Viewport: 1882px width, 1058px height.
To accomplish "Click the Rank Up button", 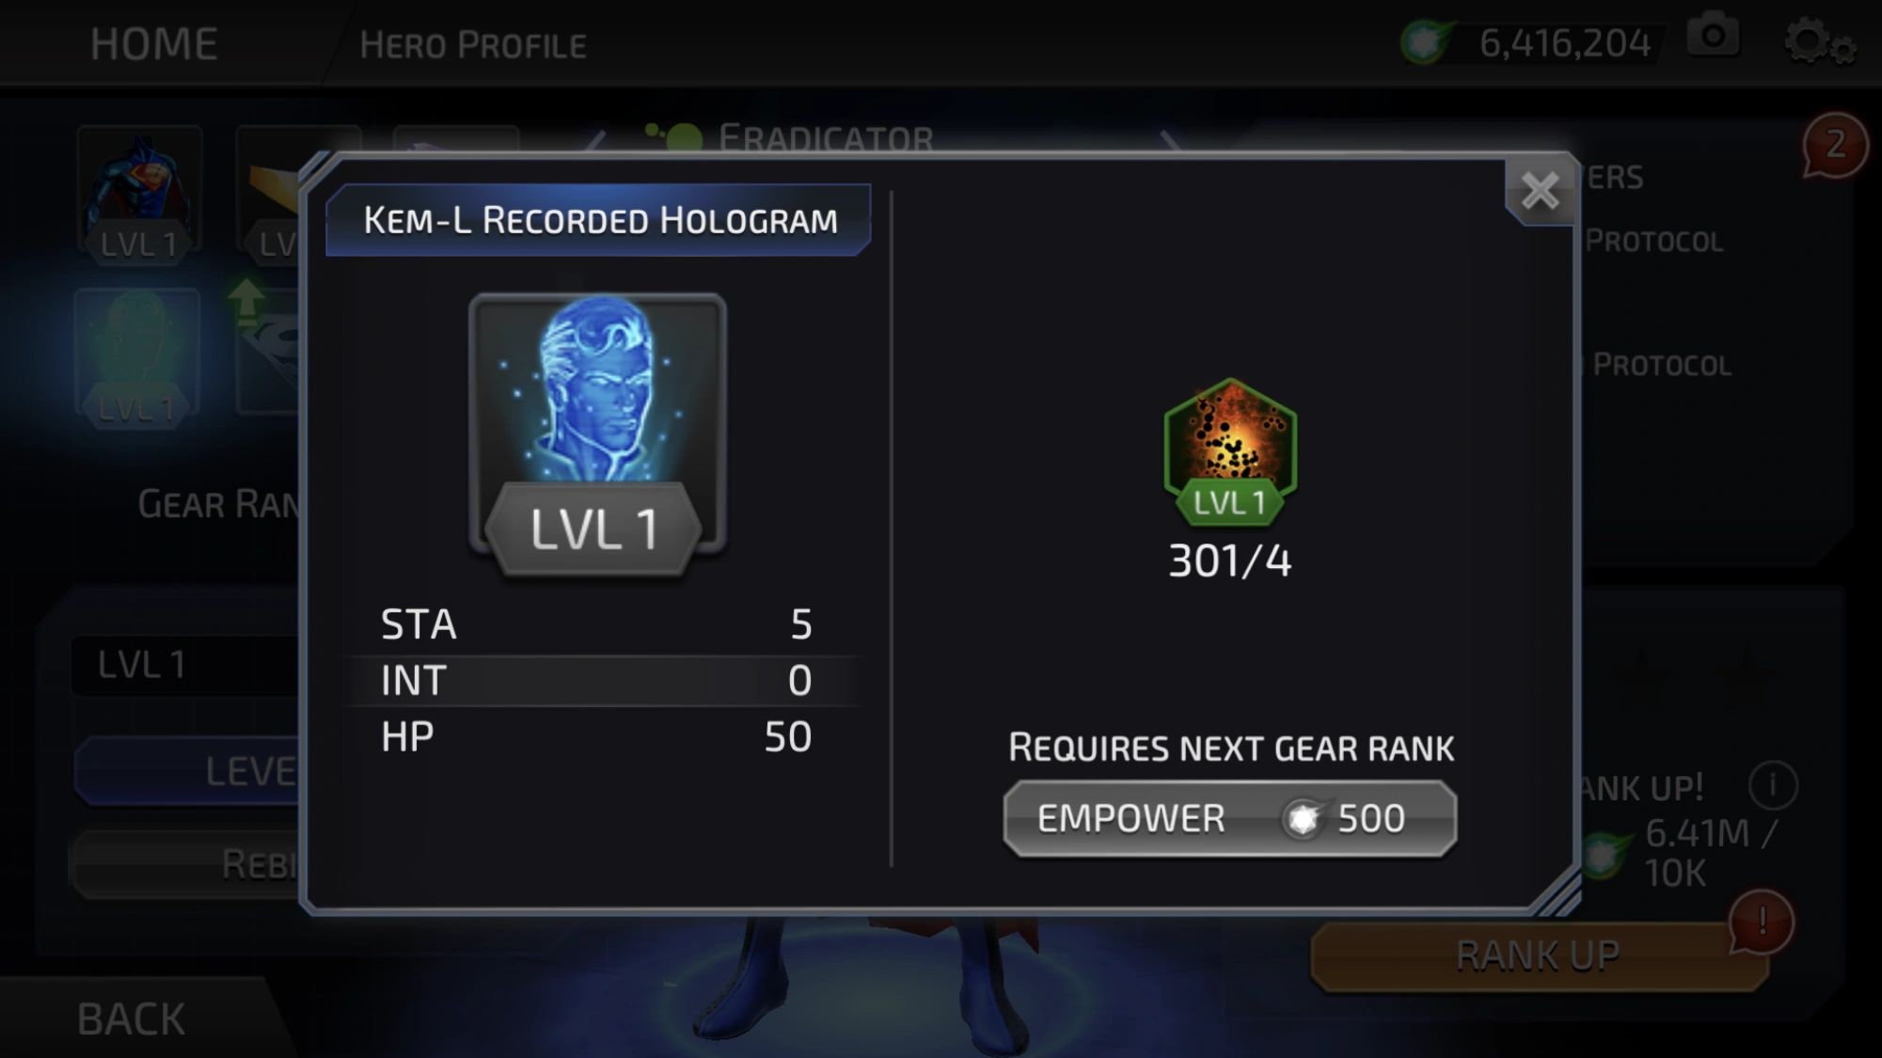I will click(1538, 956).
